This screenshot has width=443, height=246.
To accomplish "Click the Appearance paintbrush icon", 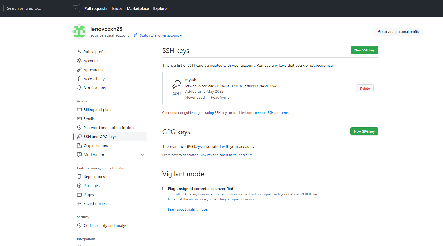I will click(79, 70).
